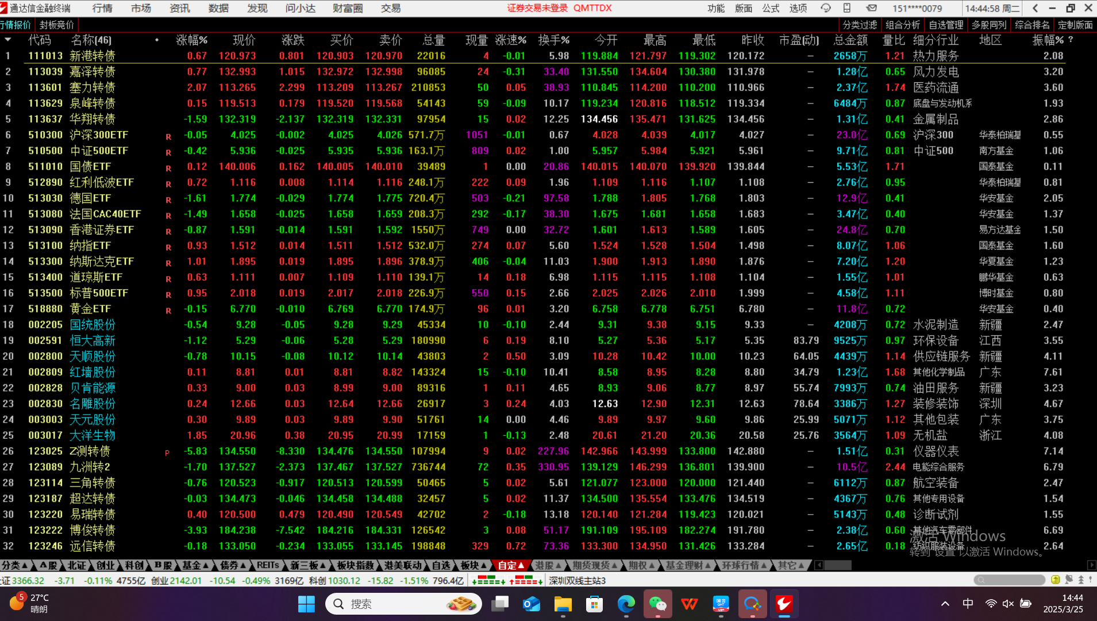
Task: Click the green-red market breadth indicator
Action: point(506,580)
